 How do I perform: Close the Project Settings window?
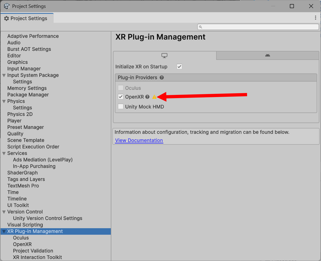pyautogui.click(x=311, y=6)
